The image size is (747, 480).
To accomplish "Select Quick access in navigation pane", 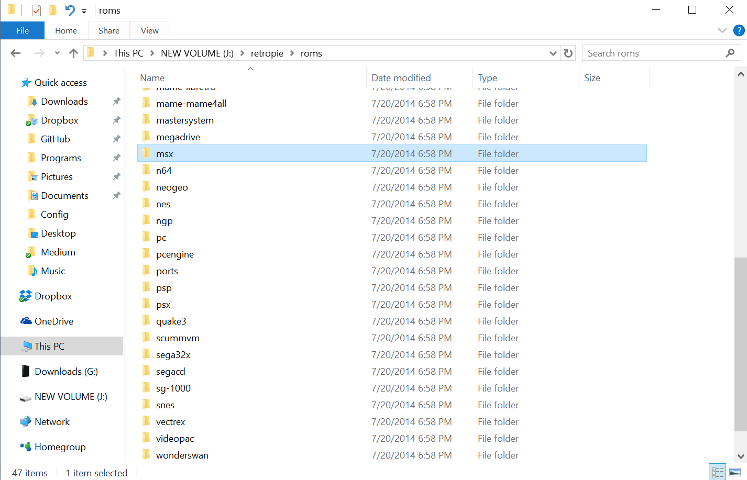I will [53, 83].
